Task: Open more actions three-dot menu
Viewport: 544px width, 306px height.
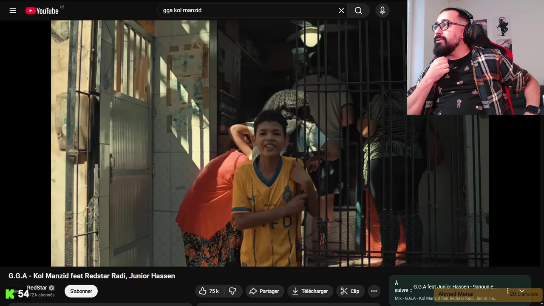Action: (374, 291)
